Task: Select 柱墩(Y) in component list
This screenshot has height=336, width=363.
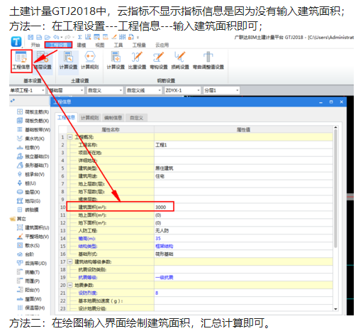Action: pos(28,148)
